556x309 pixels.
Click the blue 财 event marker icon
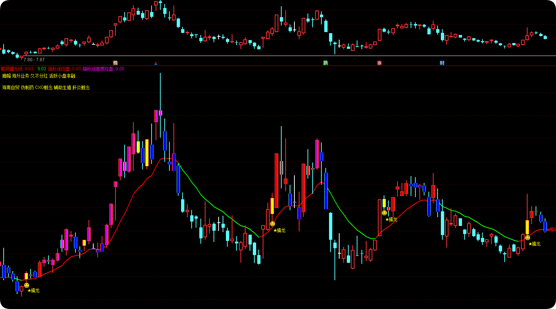tap(442, 63)
